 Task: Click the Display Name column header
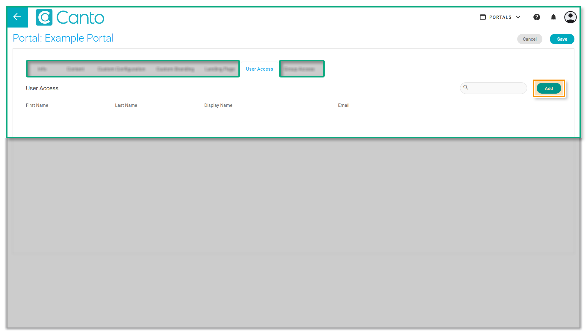218,105
